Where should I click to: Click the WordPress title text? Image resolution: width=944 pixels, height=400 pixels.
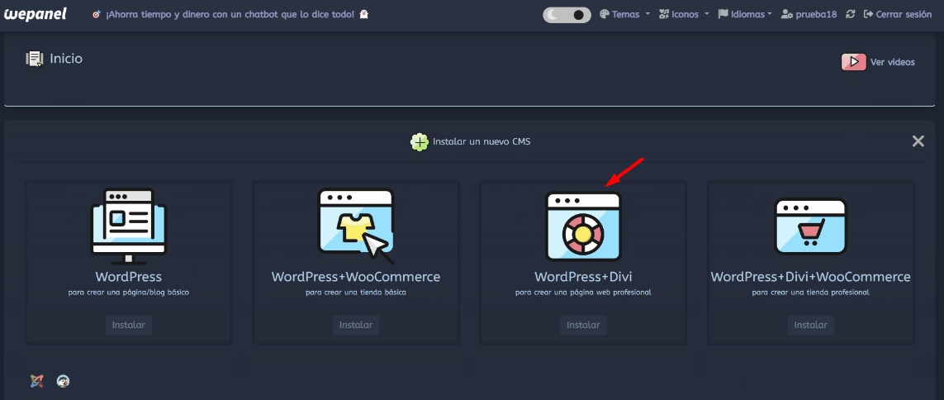click(x=128, y=277)
